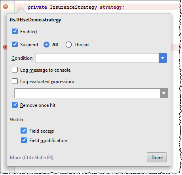Click the Done button
This screenshot has height=175, width=182.
pyautogui.click(x=157, y=158)
